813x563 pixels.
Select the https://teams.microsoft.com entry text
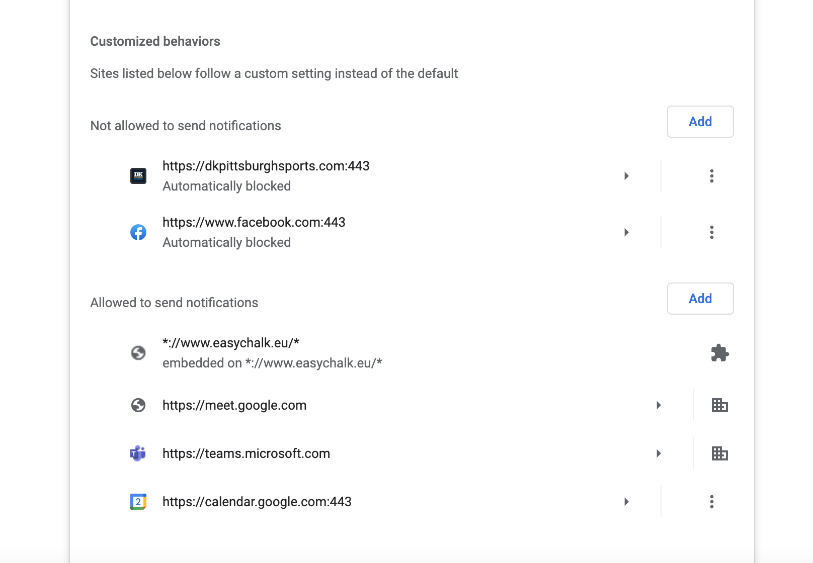click(x=247, y=453)
